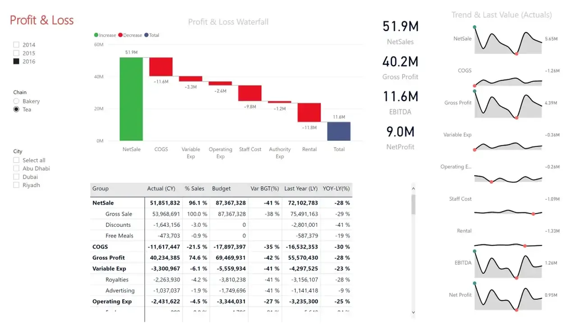The image size is (577, 324).
Task: Click the Var BGT(%) column header
Action: click(265, 189)
